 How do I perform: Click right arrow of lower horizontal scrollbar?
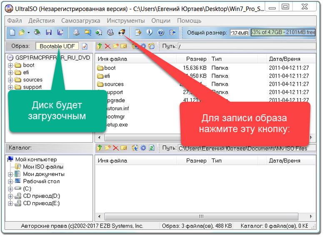[x=311, y=217]
